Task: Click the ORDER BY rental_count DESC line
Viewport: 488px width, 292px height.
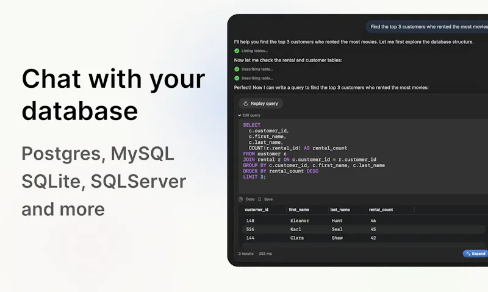Action: (281, 171)
